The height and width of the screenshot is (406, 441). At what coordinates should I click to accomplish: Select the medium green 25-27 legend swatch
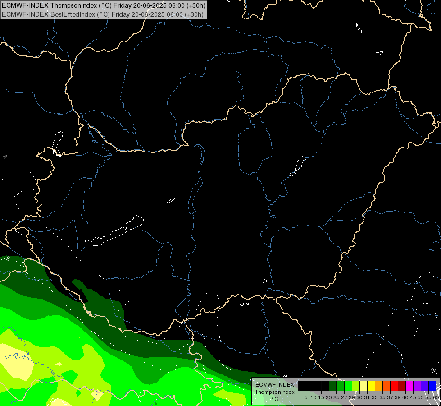(341, 386)
